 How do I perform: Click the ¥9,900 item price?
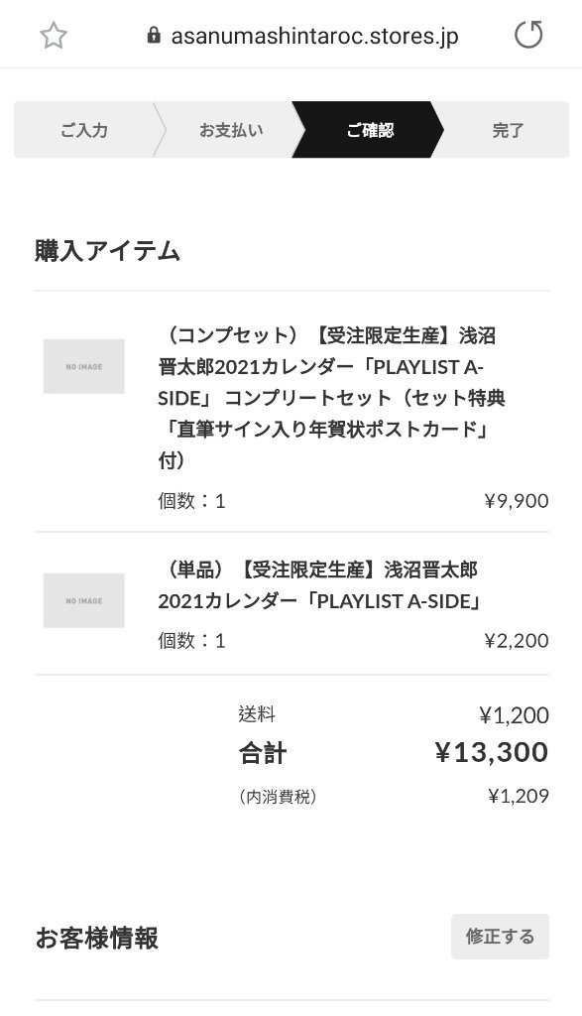[x=517, y=501]
